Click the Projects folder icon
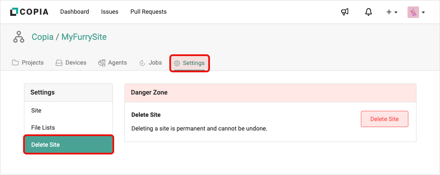The height and width of the screenshot is (175, 440). click(x=15, y=63)
